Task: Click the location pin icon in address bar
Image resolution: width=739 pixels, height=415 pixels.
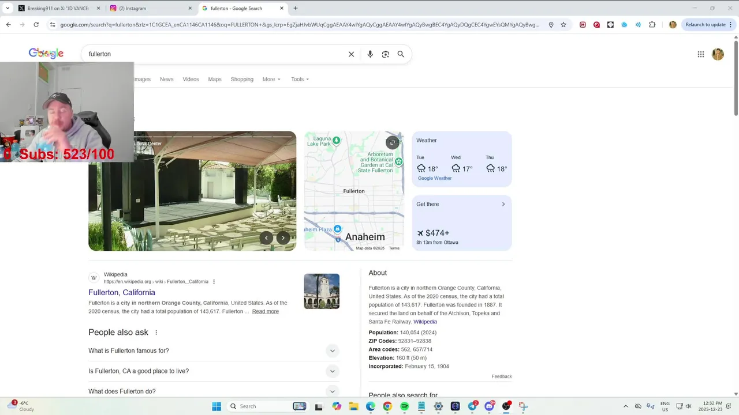Action: click(551, 25)
